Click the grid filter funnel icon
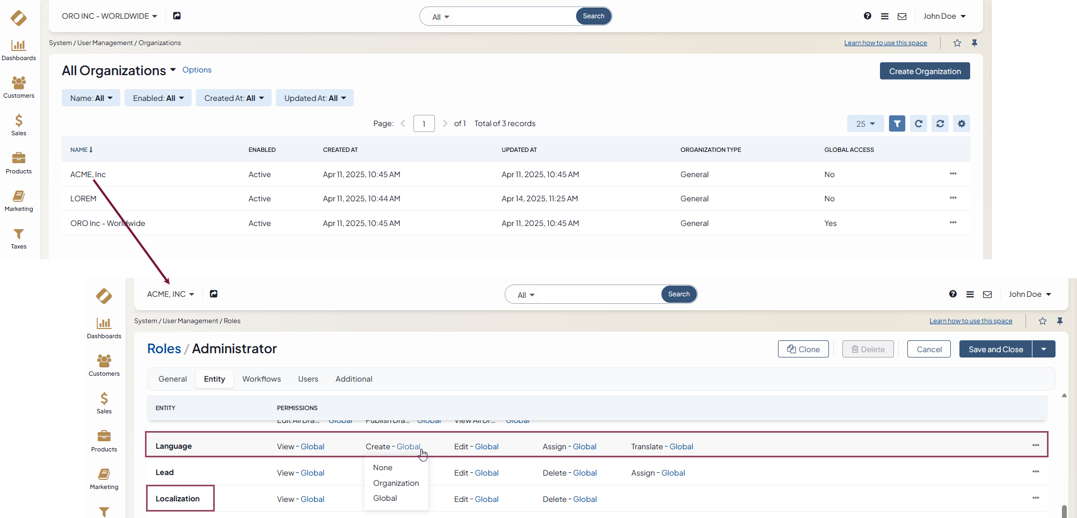Viewport: 1077px width, 518px height. coord(897,123)
